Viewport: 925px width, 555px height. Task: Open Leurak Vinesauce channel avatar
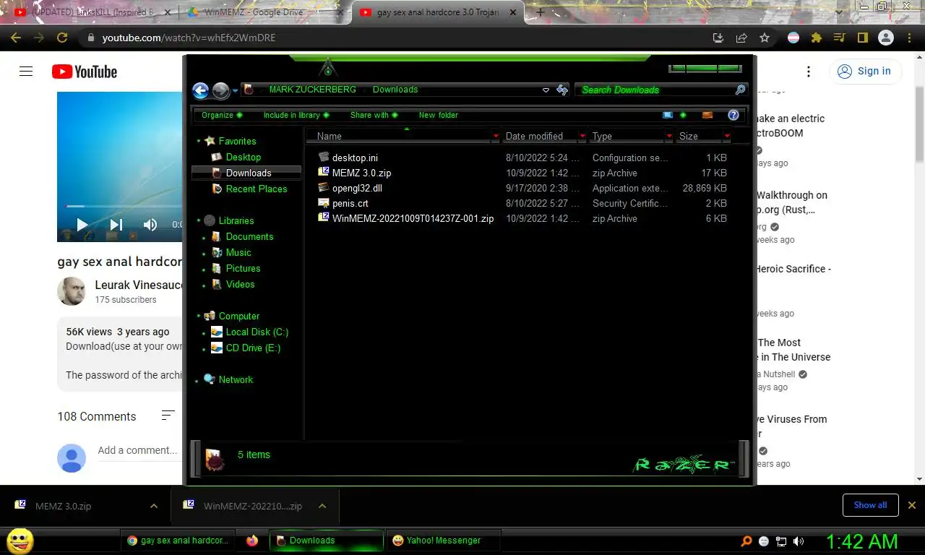coord(72,291)
